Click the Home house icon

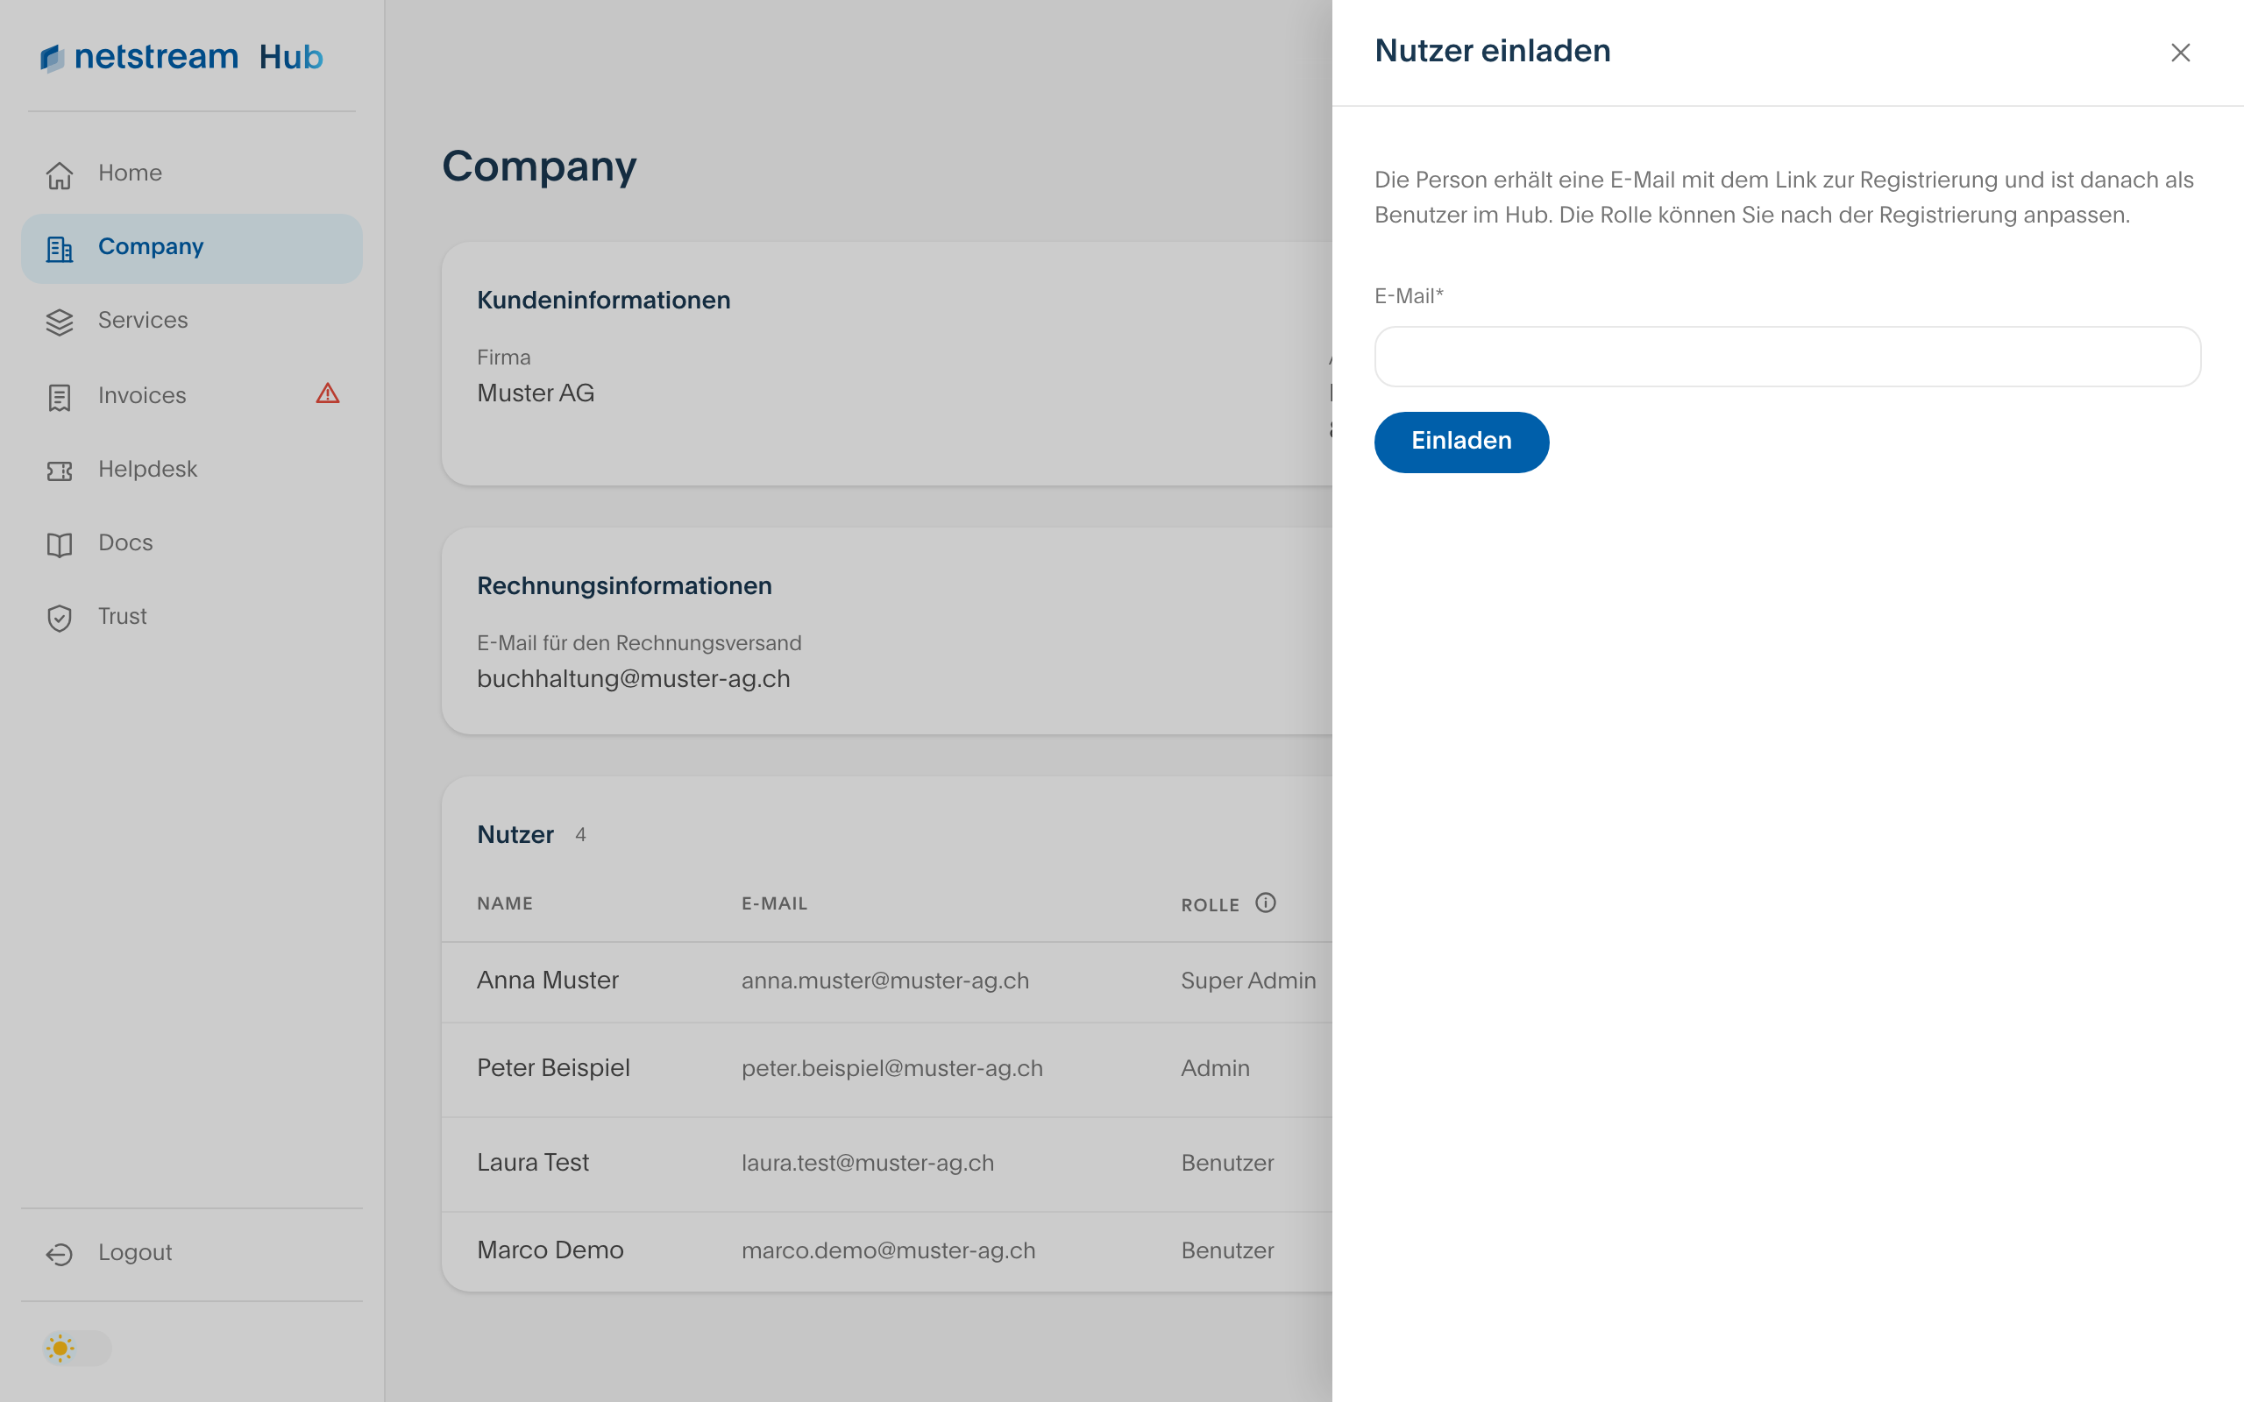click(60, 174)
